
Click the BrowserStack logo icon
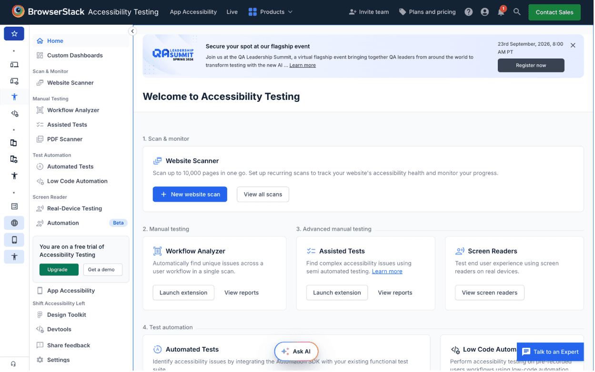tap(18, 11)
